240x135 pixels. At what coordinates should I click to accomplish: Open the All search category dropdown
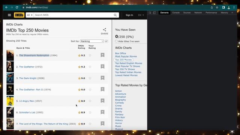point(30,15)
